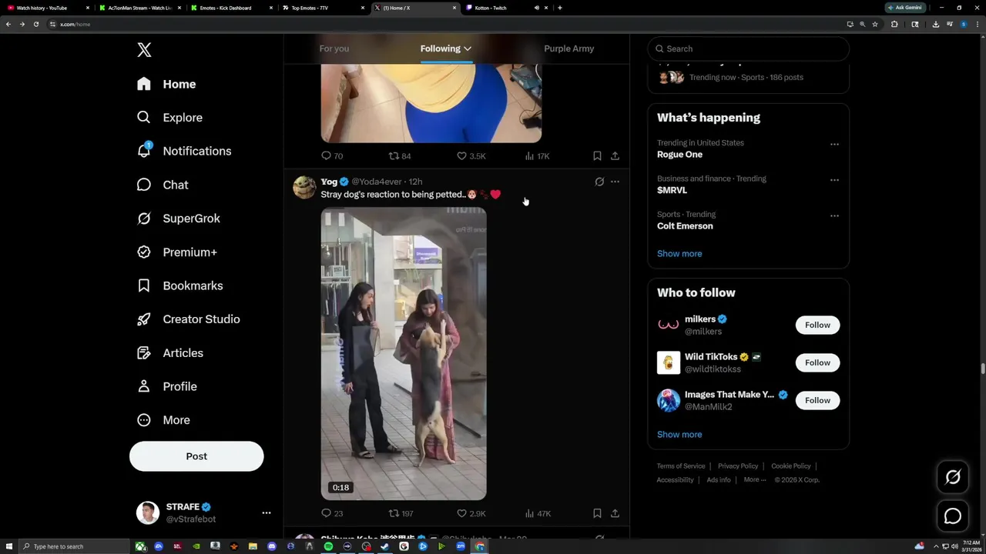View analytics of post with 17K views
Viewport: 986px width, 554px height.
pos(537,156)
